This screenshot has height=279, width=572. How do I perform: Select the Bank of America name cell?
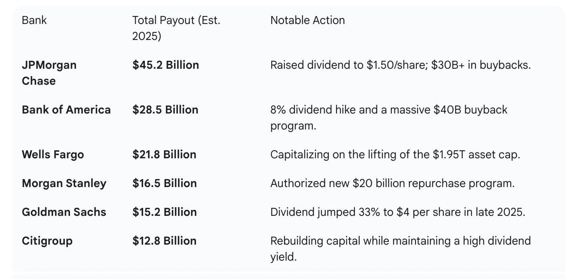click(66, 110)
